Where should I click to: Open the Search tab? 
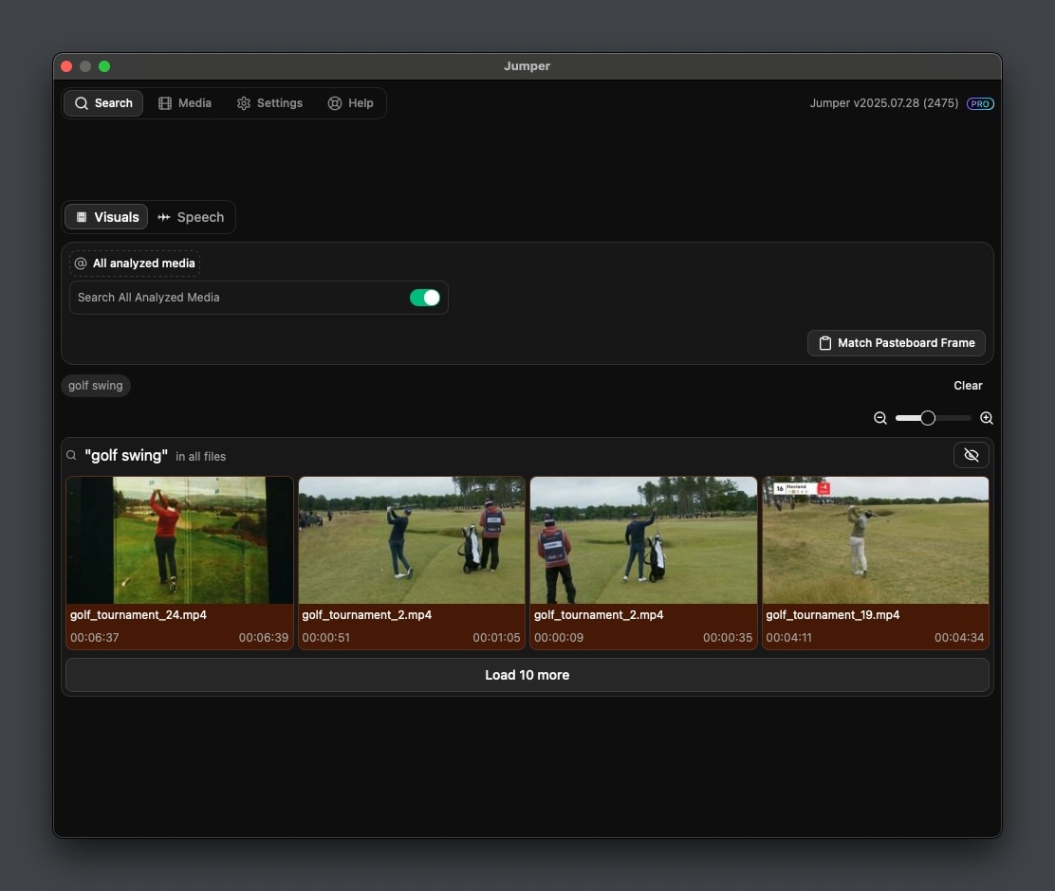(x=103, y=103)
